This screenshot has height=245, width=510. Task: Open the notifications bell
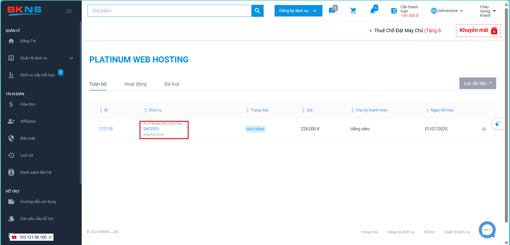(372, 11)
